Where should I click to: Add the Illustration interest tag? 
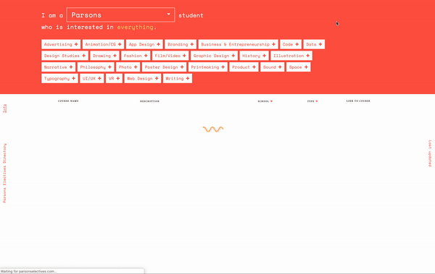tap(291, 56)
